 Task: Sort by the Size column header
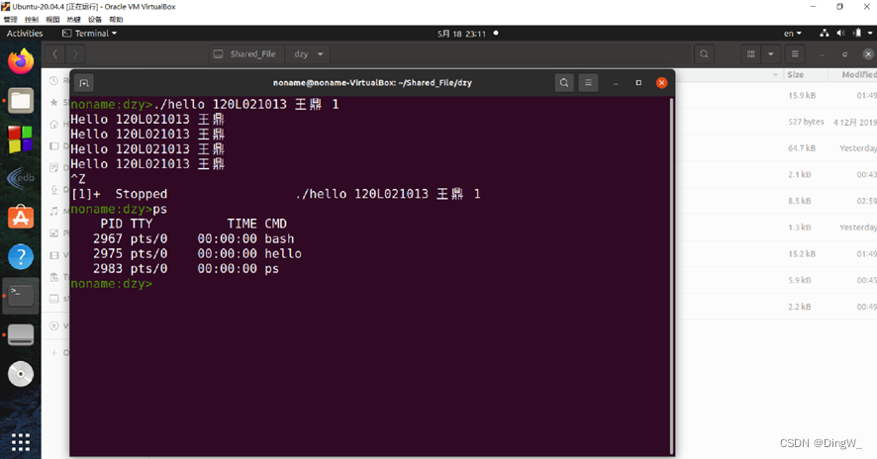796,74
